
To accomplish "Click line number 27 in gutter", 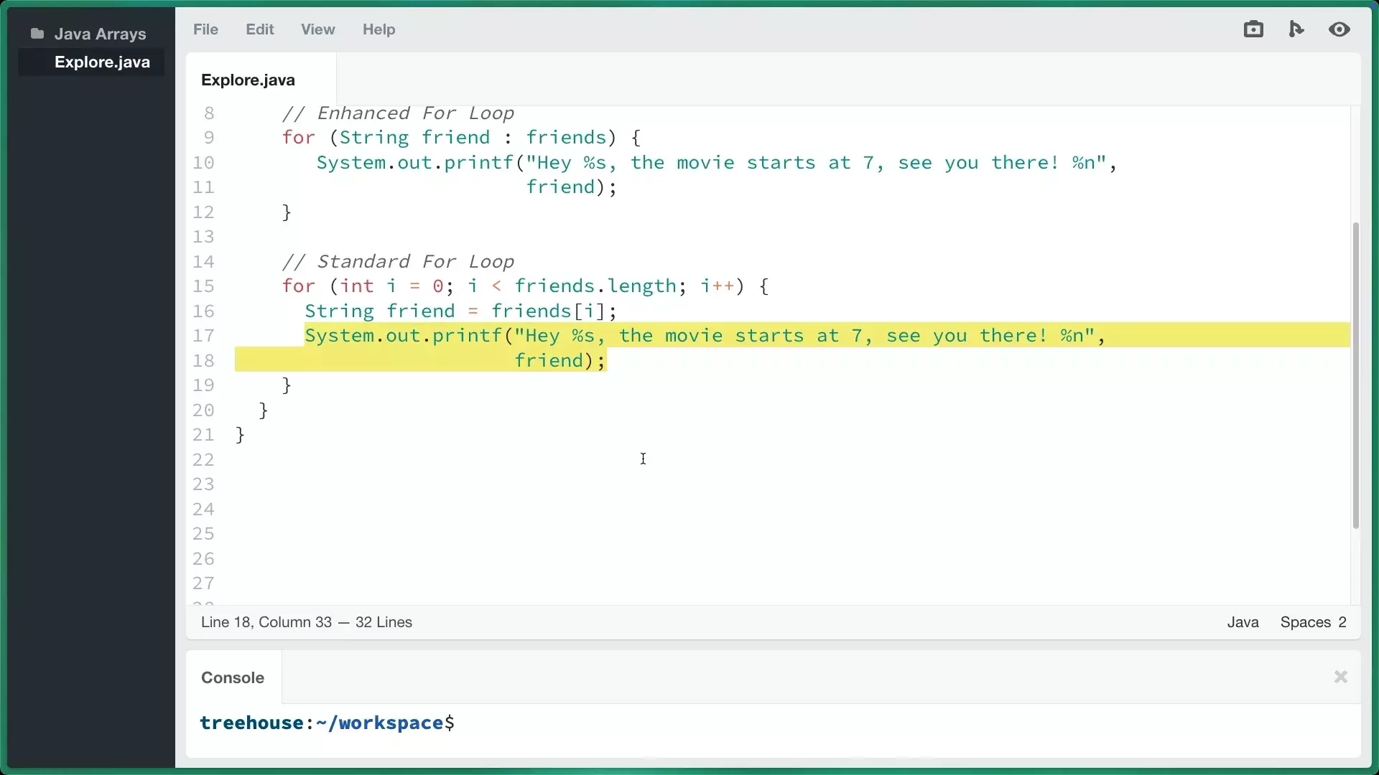I will [204, 583].
